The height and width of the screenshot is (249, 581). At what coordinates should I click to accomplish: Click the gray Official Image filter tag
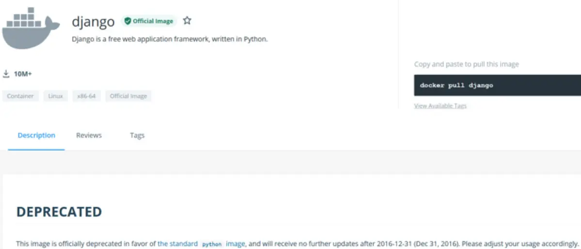point(128,96)
